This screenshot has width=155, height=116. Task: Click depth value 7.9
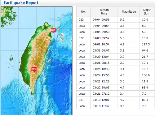pyautogui.click(x=144, y=94)
